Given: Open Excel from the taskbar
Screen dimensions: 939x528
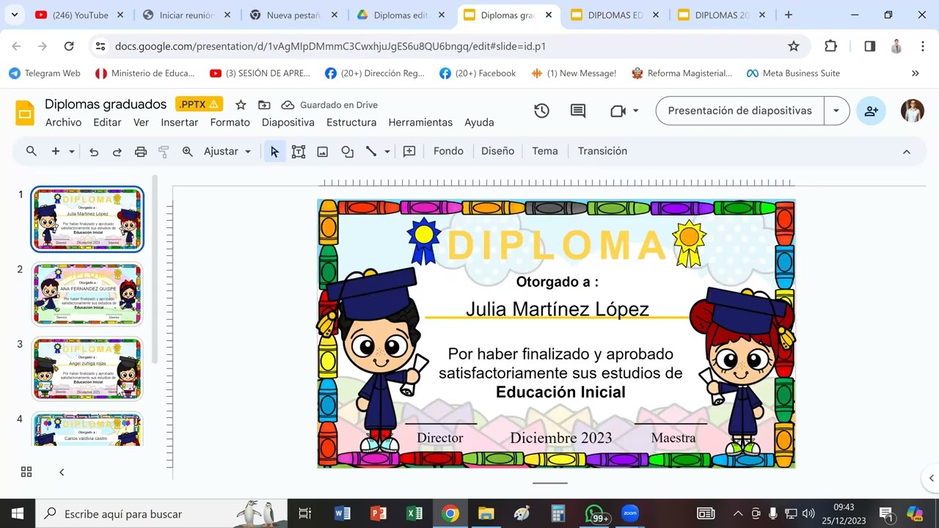Looking at the screenshot, I should (414, 513).
